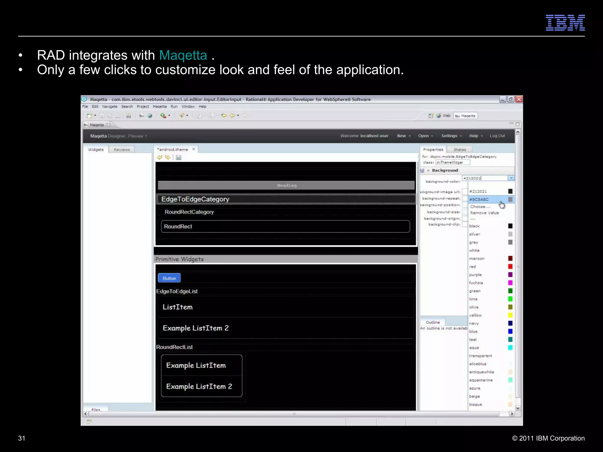This screenshot has width=603, height=452.
Task: Select the Outline tab
Action: pyautogui.click(x=433, y=323)
